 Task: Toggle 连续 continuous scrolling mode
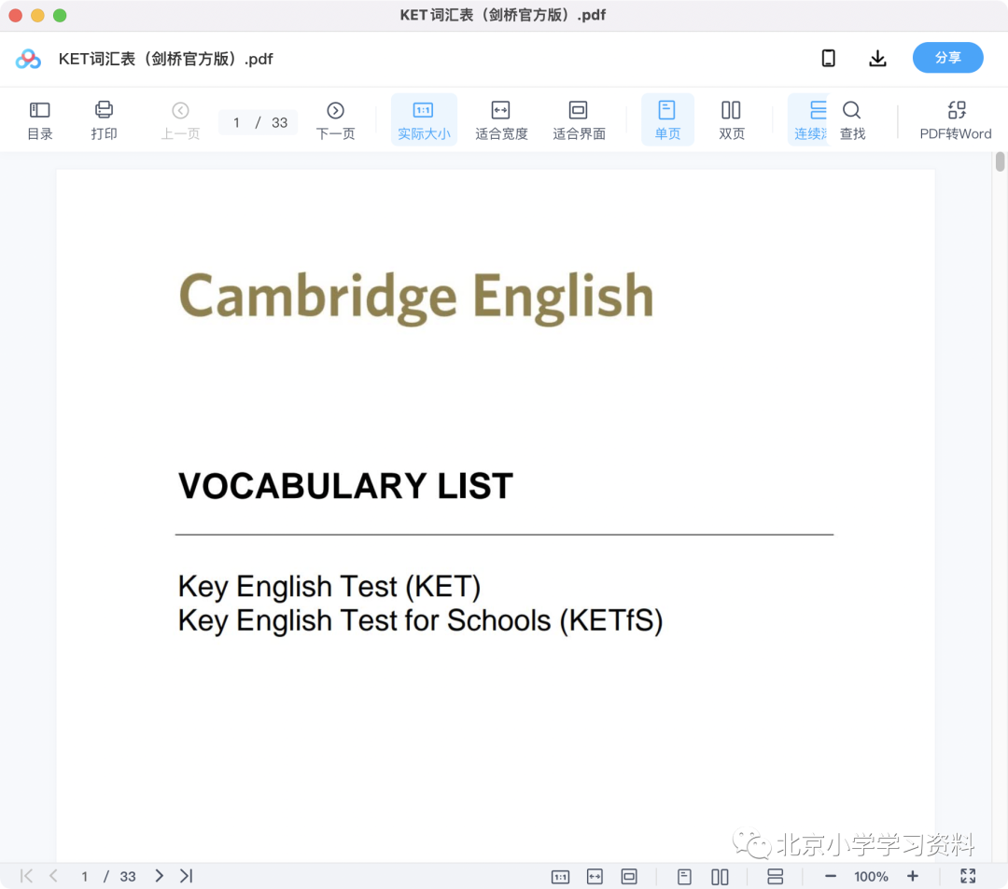(810, 119)
